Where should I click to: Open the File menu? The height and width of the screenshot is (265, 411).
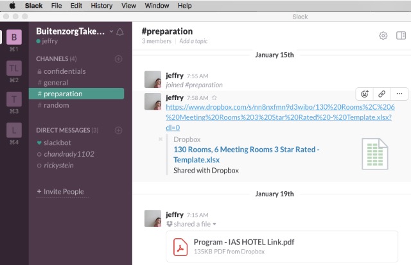pos(57,6)
